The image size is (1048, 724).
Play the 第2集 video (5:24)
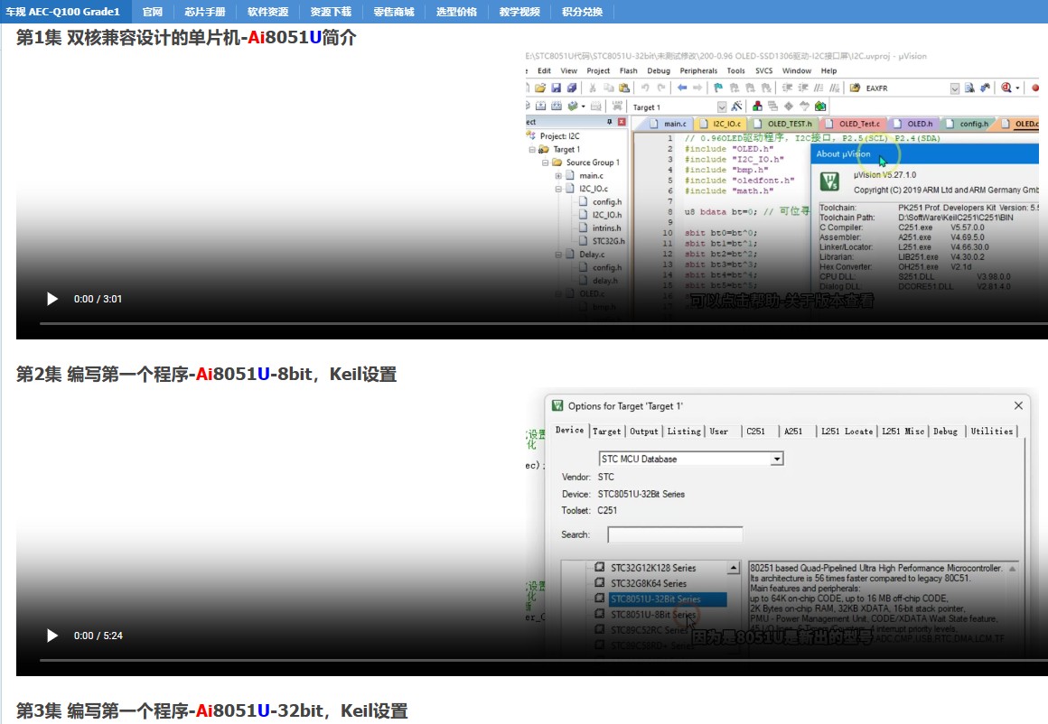(x=52, y=636)
